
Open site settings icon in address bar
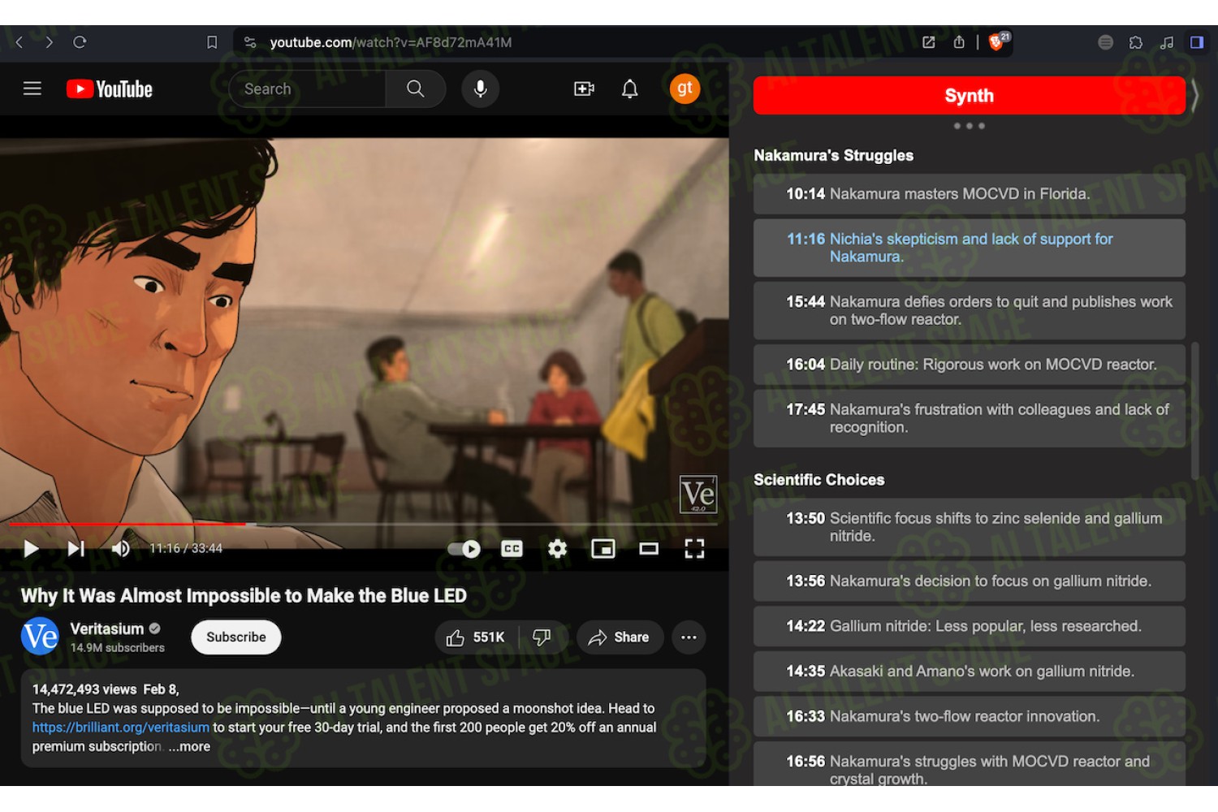(250, 42)
